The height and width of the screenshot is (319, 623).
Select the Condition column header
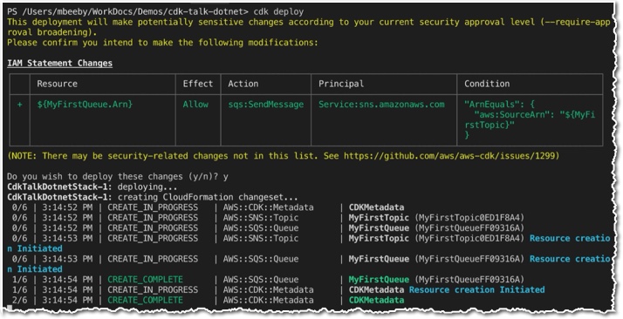click(x=487, y=84)
